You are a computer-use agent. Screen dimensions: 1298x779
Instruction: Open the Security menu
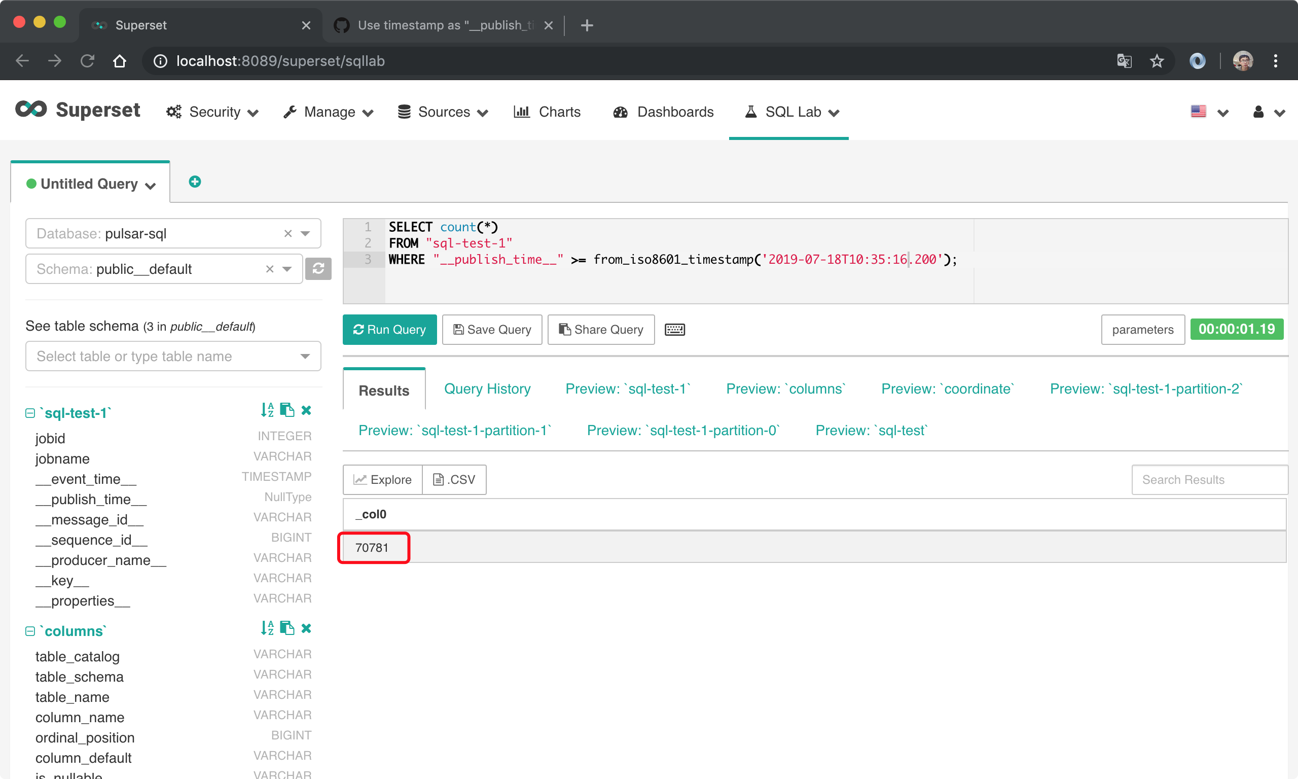pyautogui.click(x=212, y=112)
